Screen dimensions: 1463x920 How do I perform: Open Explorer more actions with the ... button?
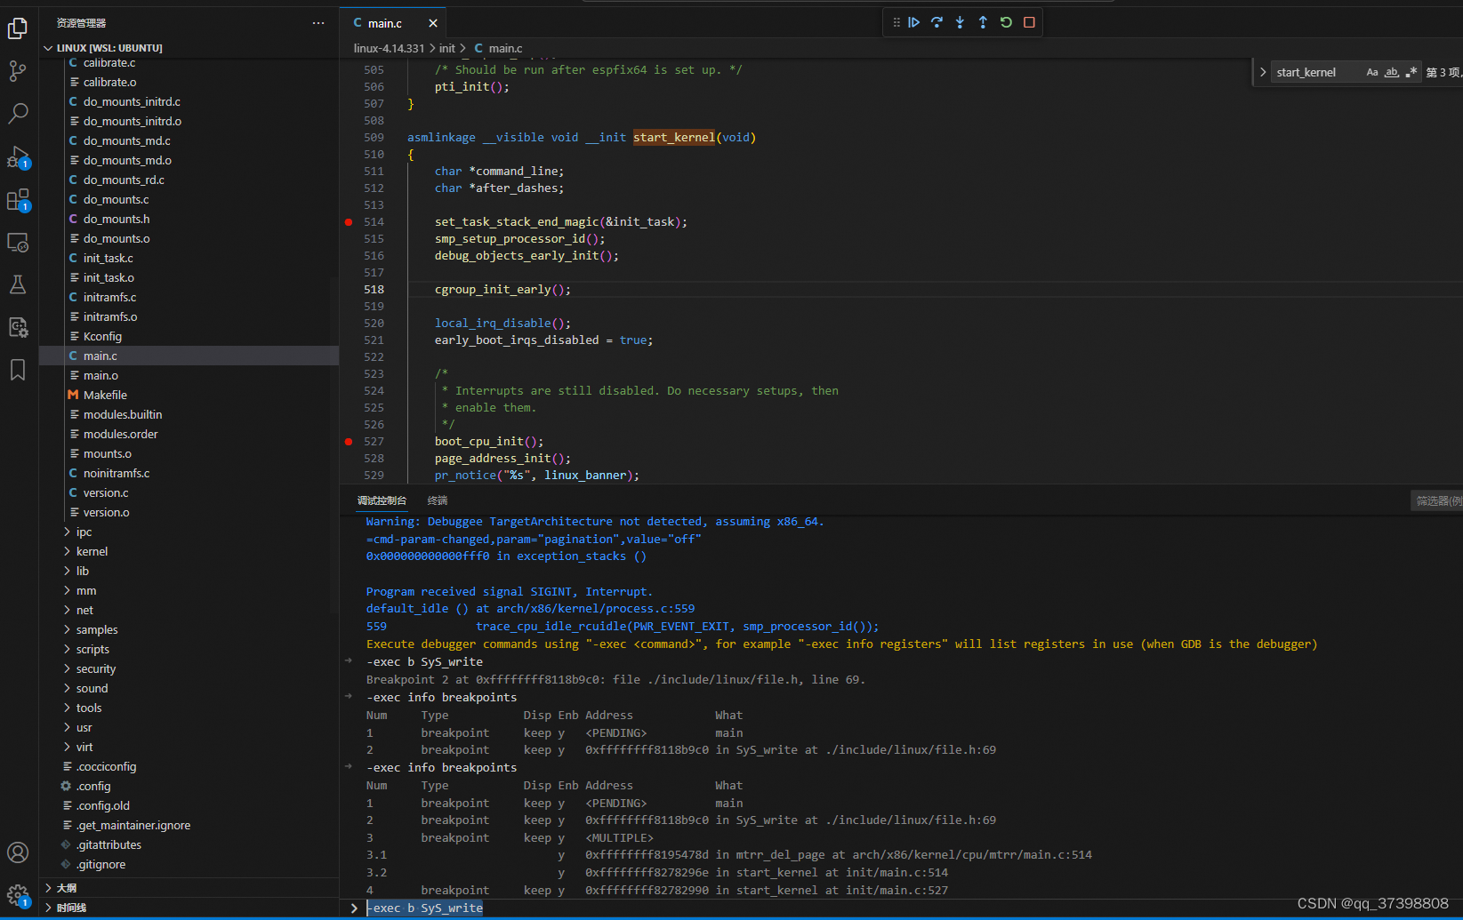318,22
